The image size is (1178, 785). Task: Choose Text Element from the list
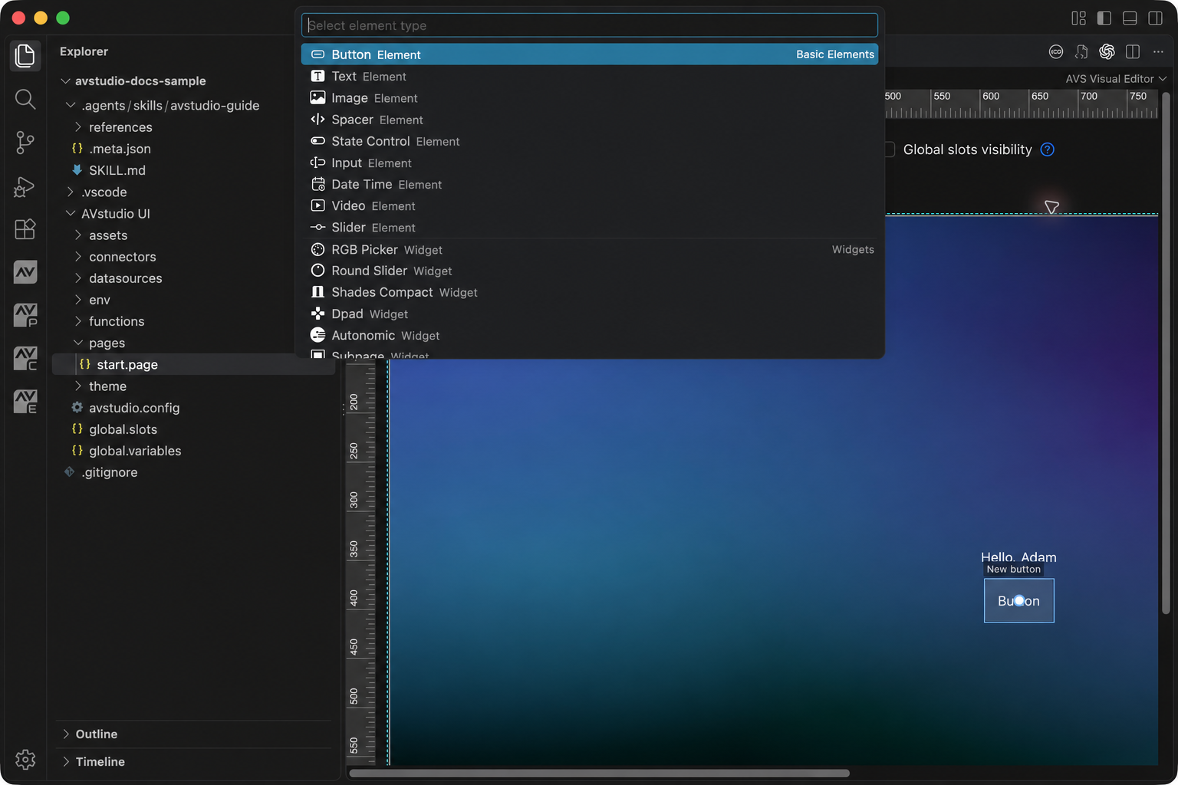[x=589, y=76]
